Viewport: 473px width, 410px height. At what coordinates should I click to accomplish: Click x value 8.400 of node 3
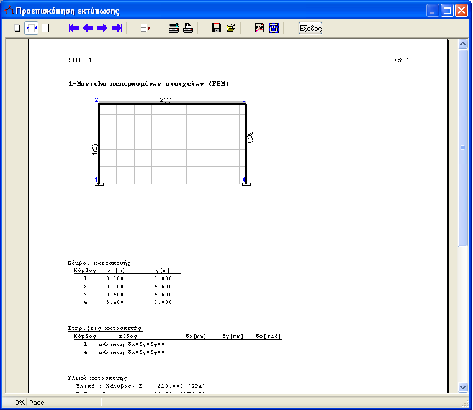pos(115,294)
